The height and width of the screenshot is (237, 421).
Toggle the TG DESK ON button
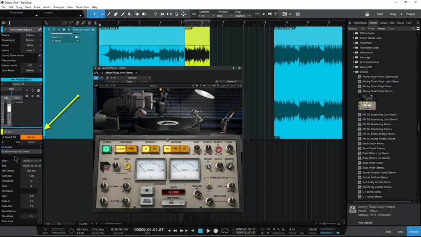pyautogui.click(x=106, y=149)
